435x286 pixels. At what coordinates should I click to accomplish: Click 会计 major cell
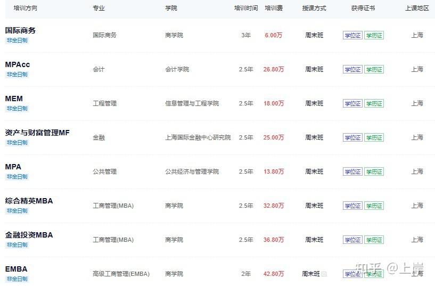tap(99, 69)
